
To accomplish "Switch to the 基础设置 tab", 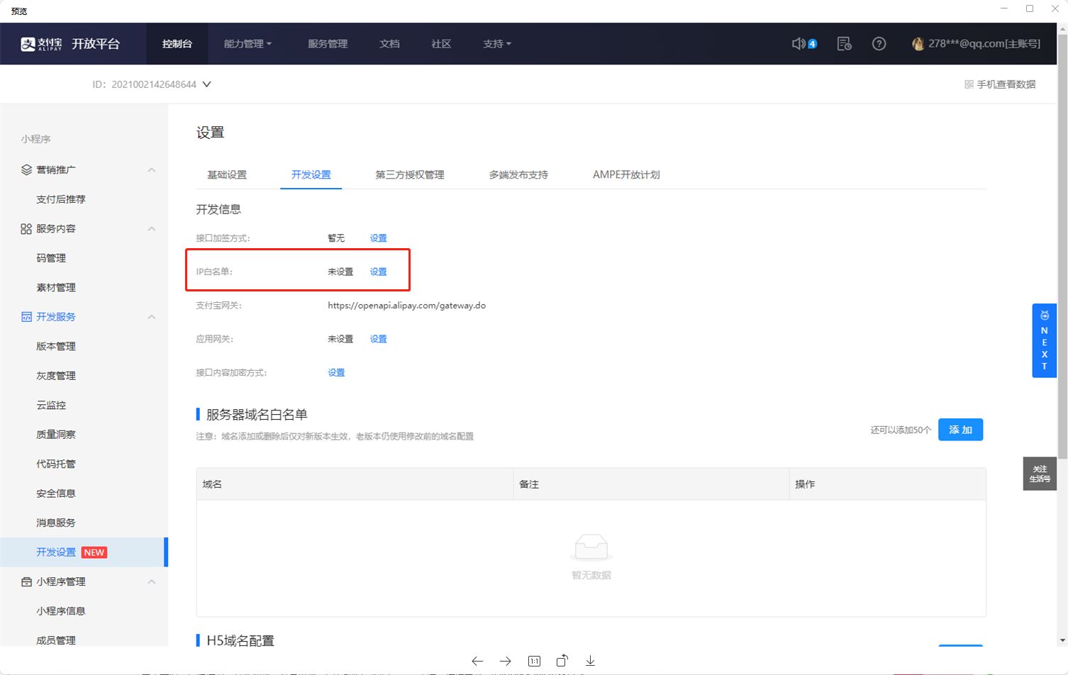I will pyautogui.click(x=227, y=174).
